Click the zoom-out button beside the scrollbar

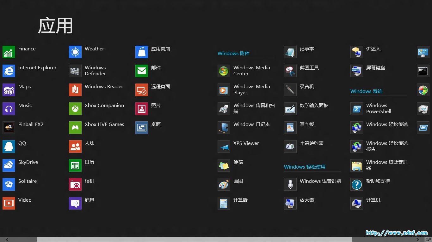click(428, 239)
